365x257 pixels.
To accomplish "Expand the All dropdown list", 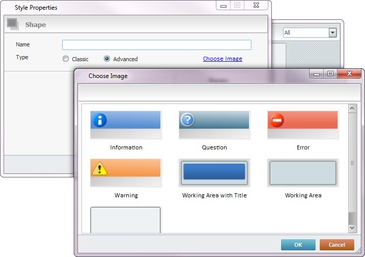I will (332, 33).
